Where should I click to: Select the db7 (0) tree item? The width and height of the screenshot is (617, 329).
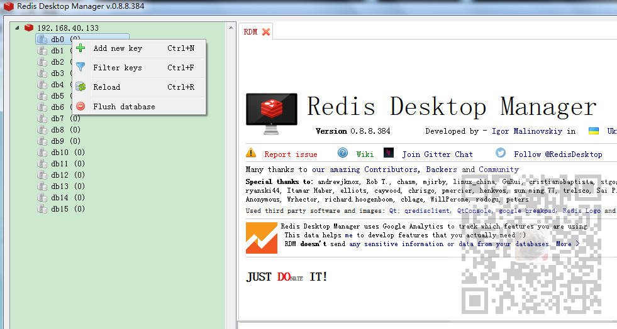coord(59,118)
